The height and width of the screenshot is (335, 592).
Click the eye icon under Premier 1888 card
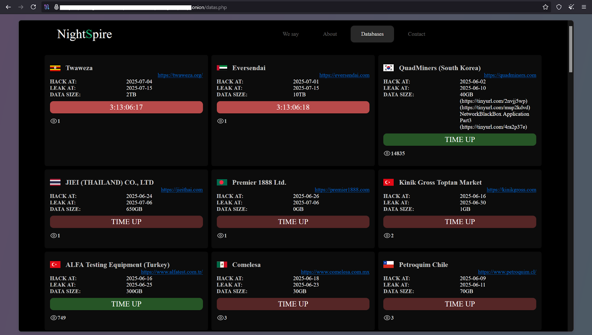[x=221, y=236]
